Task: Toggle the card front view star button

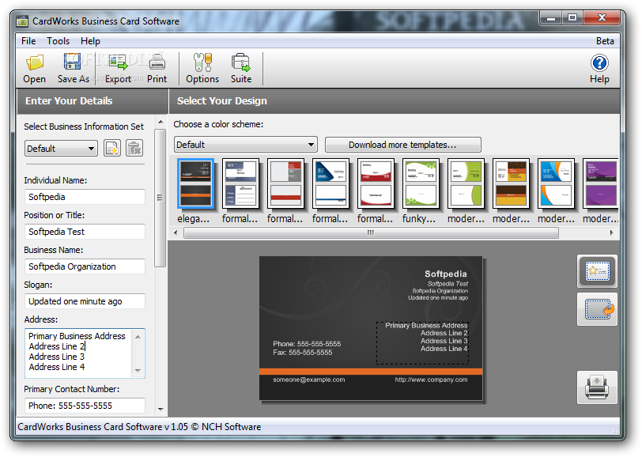Action: (x=598, y=271)
